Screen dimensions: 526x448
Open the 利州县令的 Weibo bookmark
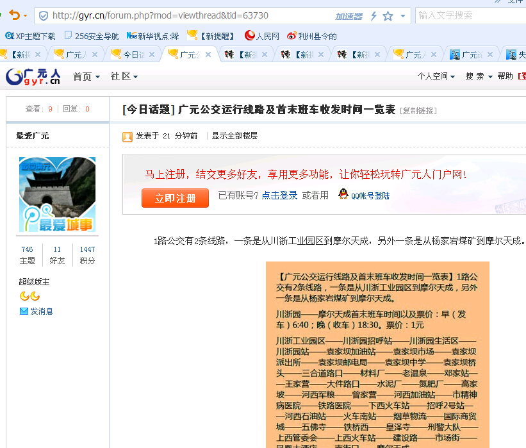(312, 36)
